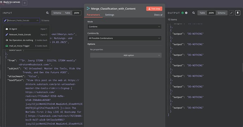This screenshot has width=243, height=127.
Task: Click the arrow icon of No Operation
Action: (7, 40)
